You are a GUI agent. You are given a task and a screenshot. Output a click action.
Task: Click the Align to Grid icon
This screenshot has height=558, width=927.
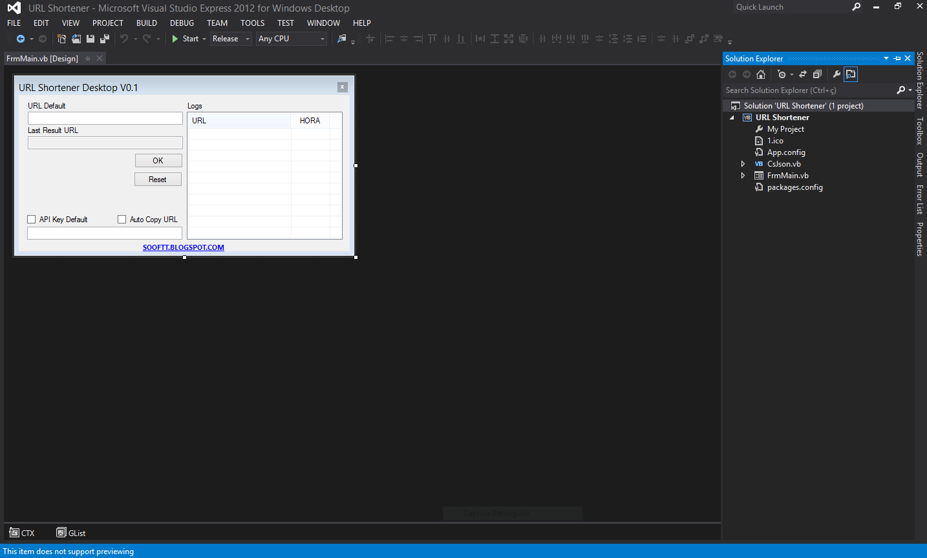click(x=370, y=39)
